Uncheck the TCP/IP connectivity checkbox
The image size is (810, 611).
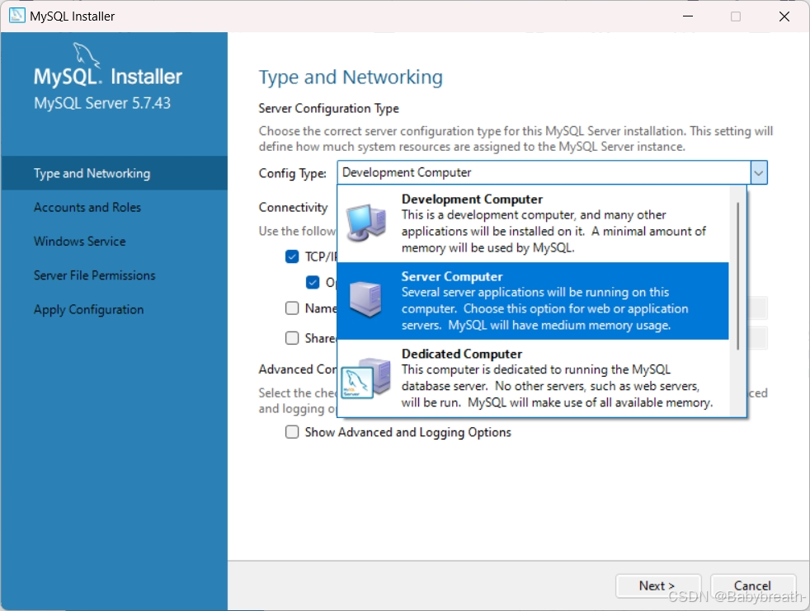(292, 256)
